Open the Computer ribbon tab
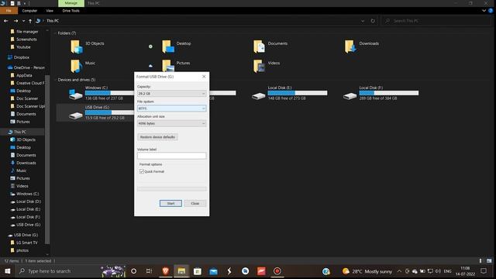 [x=29, y=11]
